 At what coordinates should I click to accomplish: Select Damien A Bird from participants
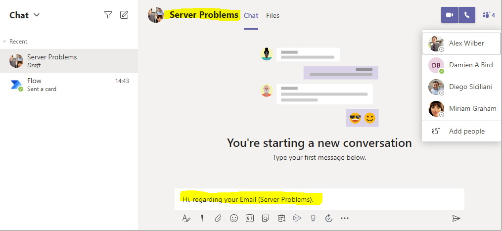[470, 65]
